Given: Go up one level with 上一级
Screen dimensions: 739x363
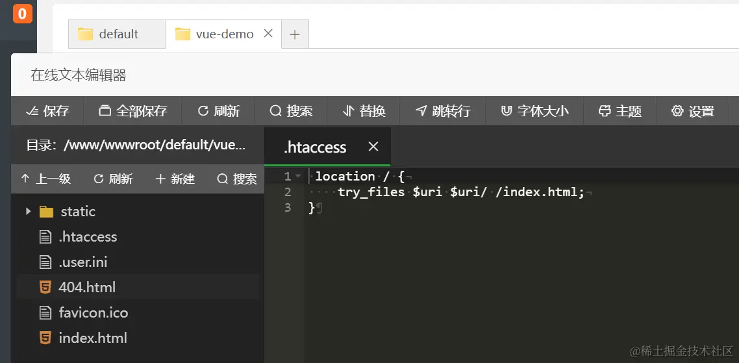Looking at the screenshot, I should tap(45, 179).
